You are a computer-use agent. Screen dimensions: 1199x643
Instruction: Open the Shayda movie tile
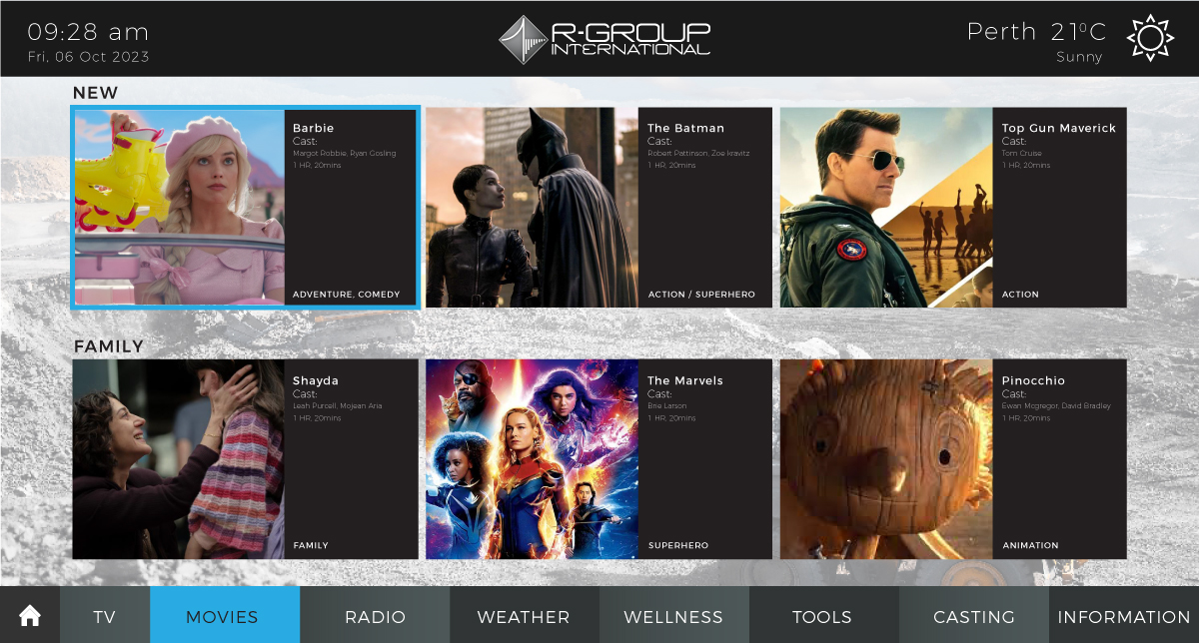[246, 458]
